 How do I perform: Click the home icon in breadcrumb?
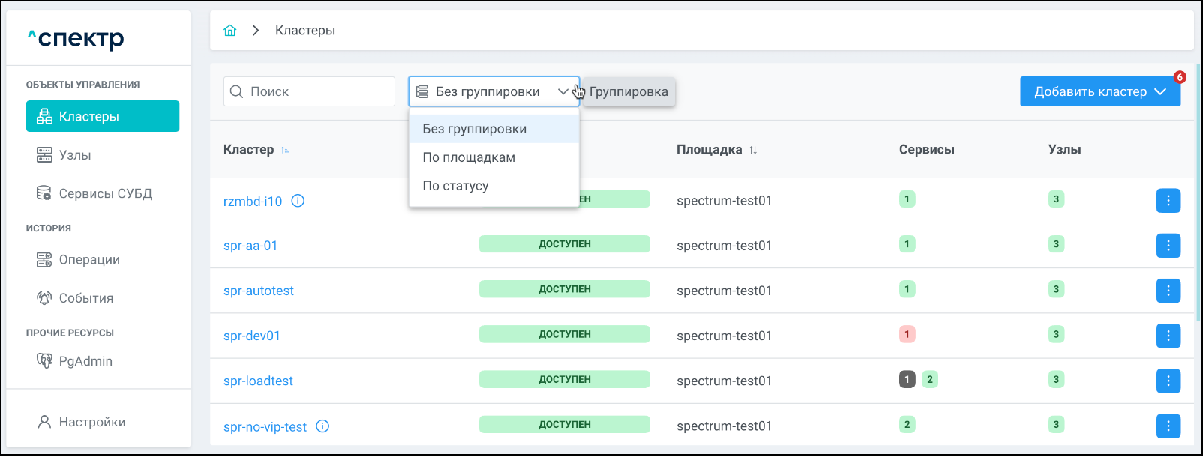pos(230,31)
